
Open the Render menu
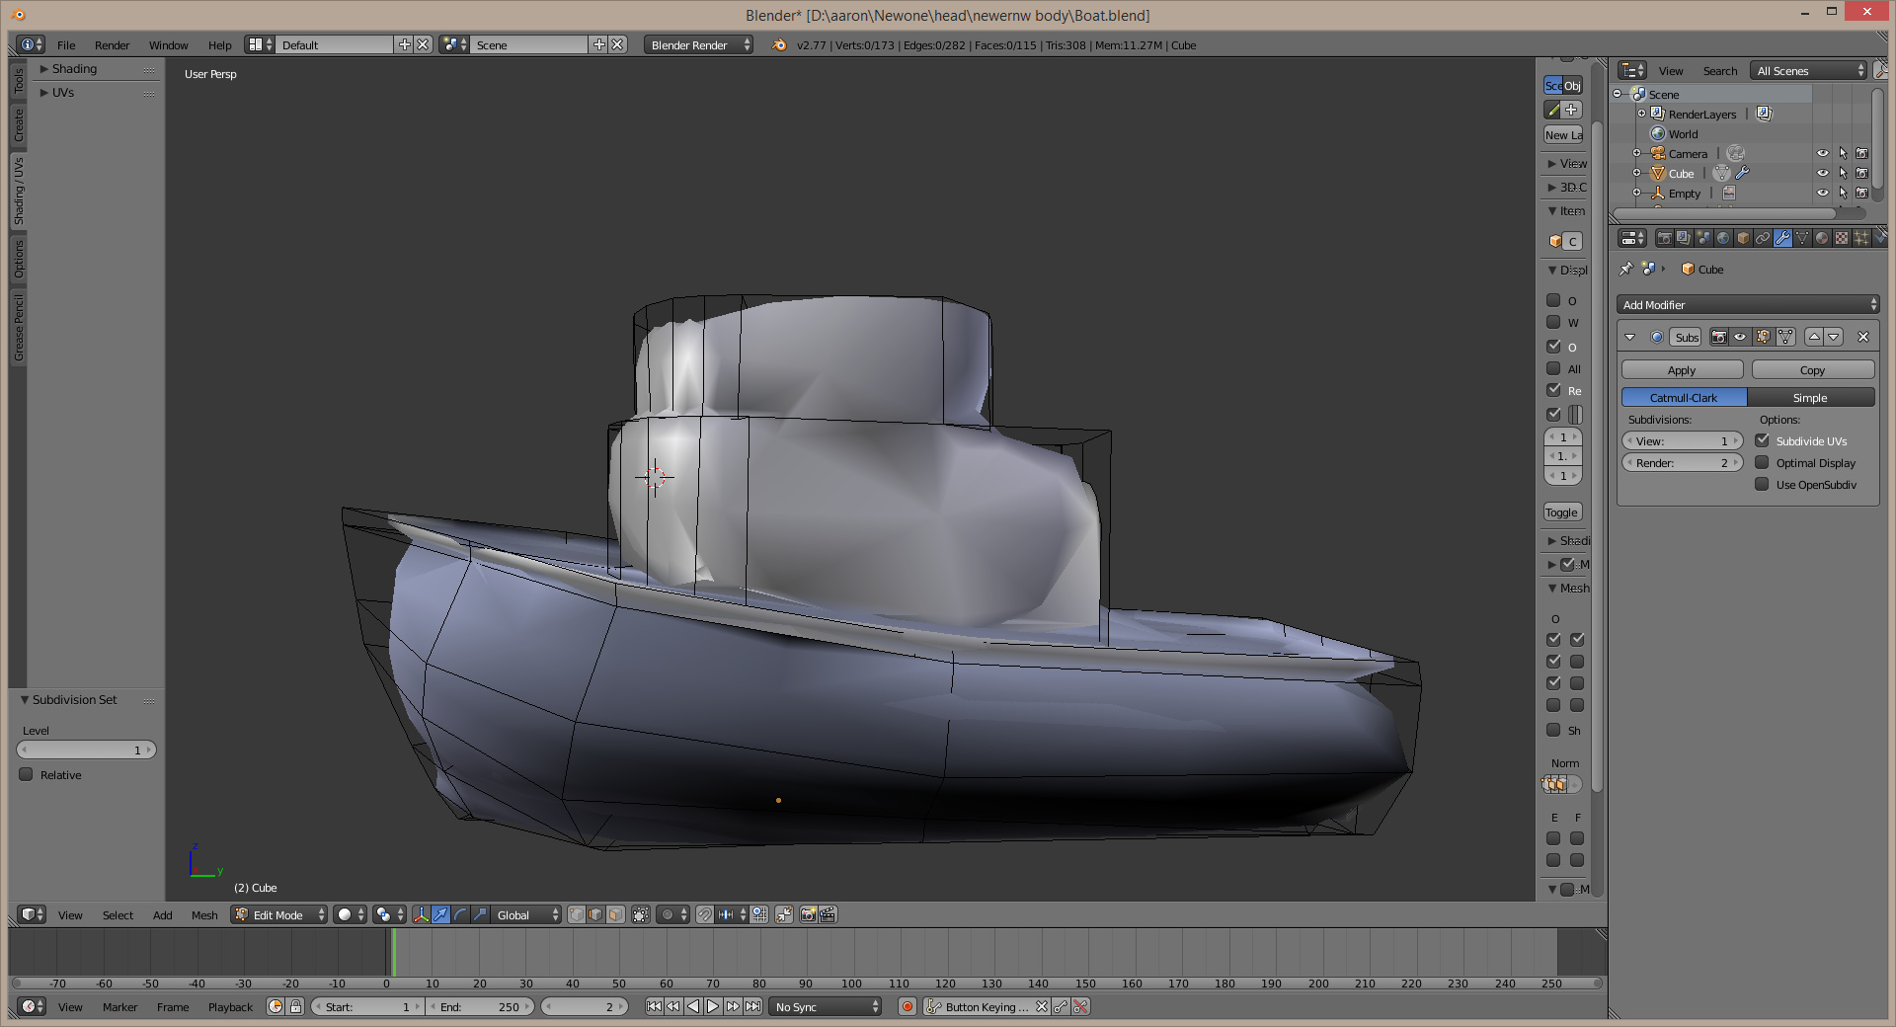pyautogui.click(x=112, y=44)
